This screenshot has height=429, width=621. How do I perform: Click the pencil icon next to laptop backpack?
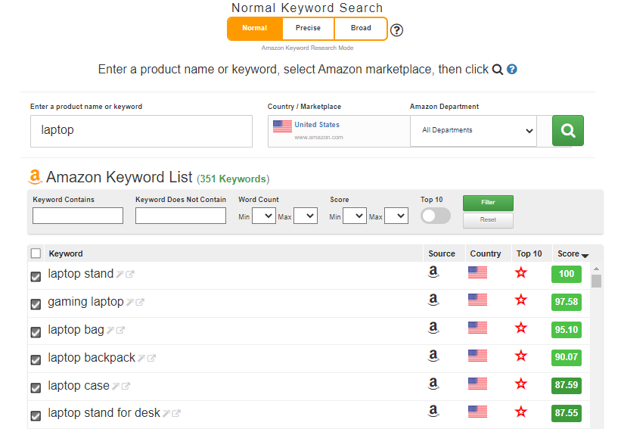pyautogui.click(x=141, y=358)
